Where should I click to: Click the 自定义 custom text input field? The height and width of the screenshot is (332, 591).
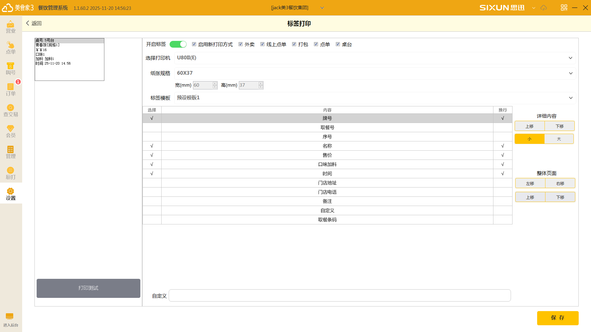[339, 295]
